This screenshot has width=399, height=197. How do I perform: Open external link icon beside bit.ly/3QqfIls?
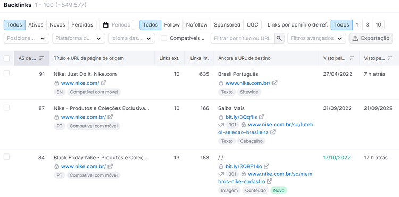[262, 117]
